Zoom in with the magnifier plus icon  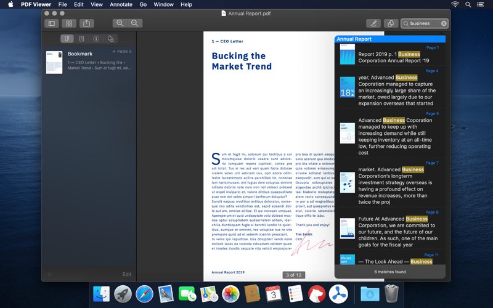(120, 23)
